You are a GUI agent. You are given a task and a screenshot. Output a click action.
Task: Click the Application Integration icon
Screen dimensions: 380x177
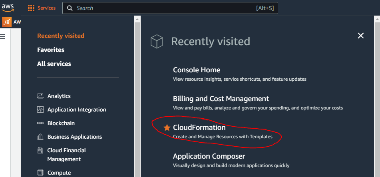40,109
